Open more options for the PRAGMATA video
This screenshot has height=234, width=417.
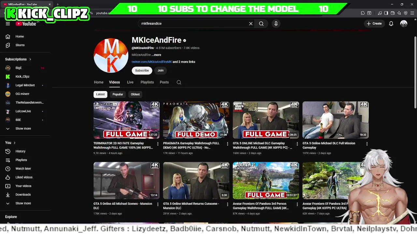pyautogui.click(x=227, y=144)
